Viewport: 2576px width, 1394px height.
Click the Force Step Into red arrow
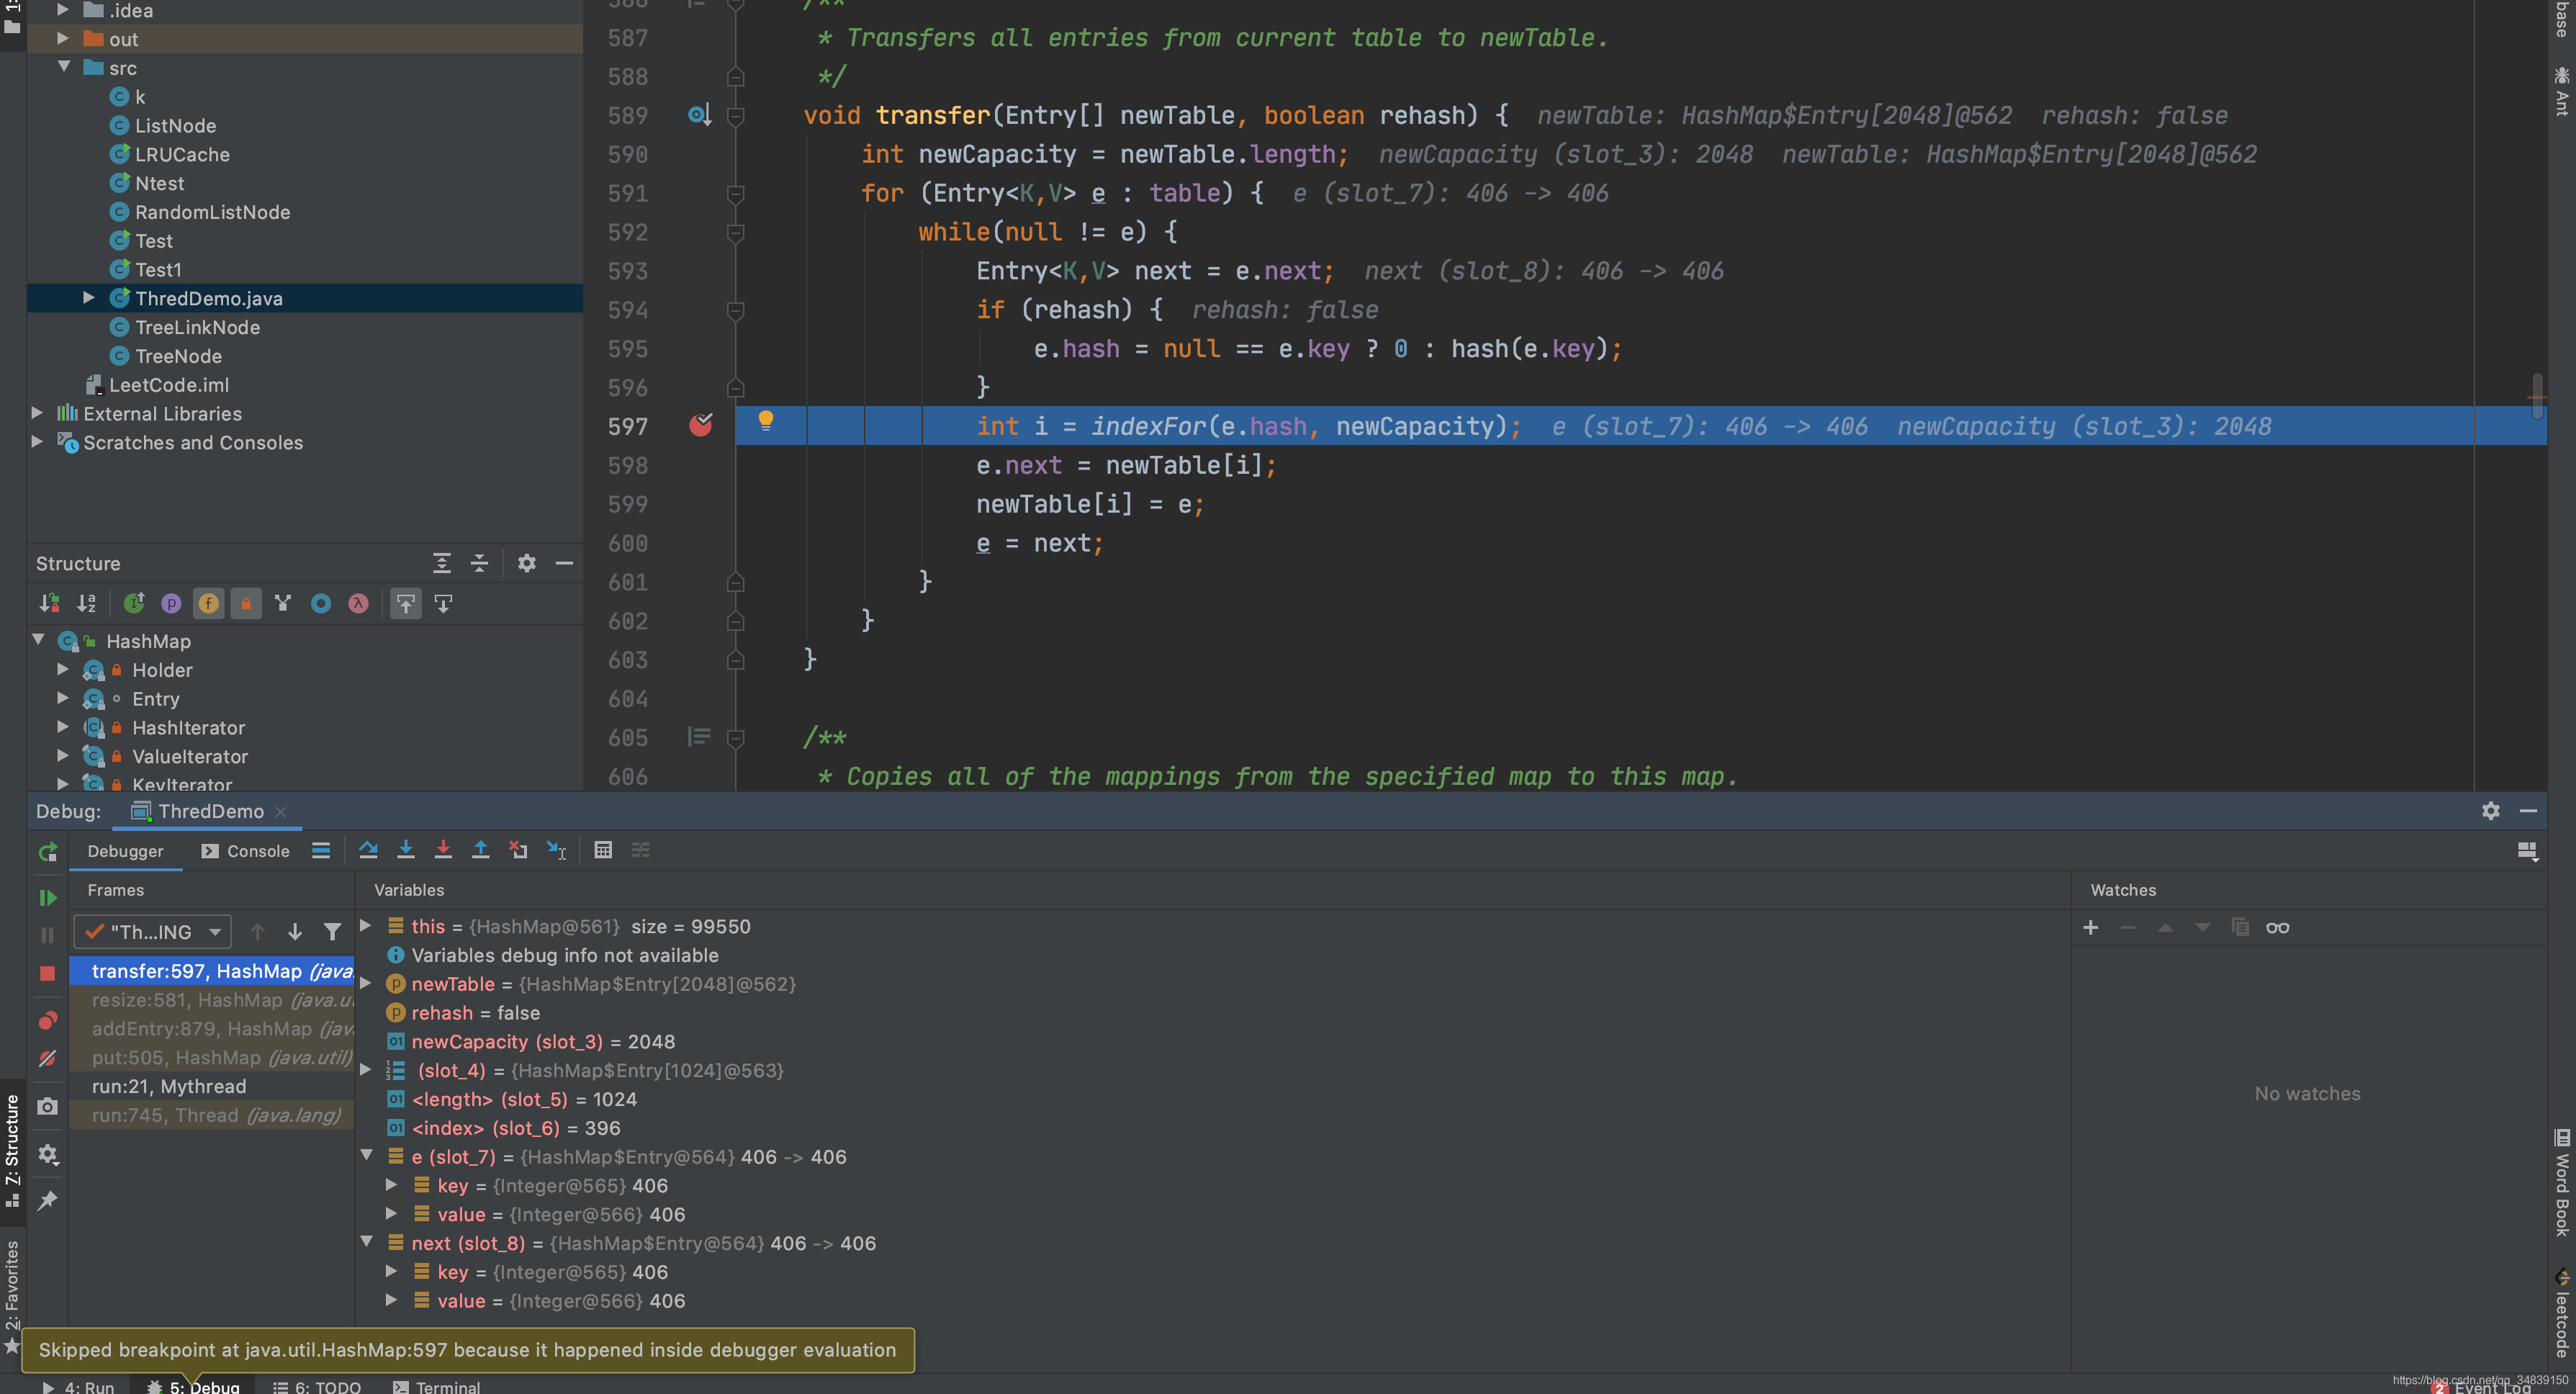click(443, 850)
